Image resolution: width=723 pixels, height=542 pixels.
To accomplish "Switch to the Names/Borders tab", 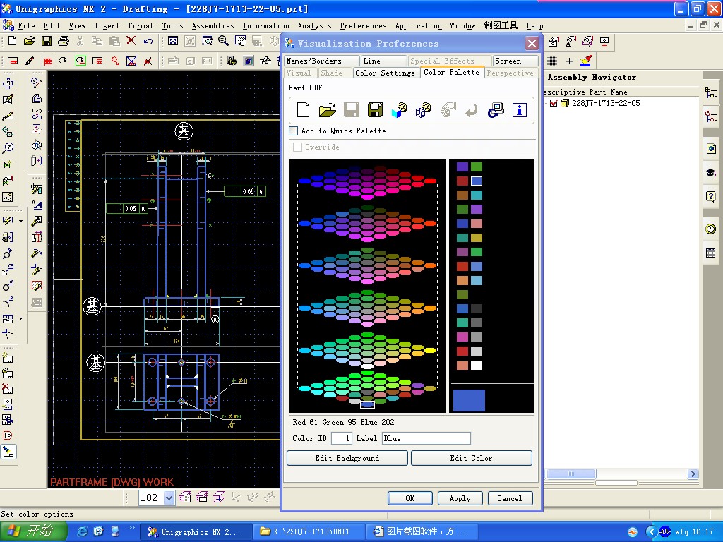I will [314, 61].
